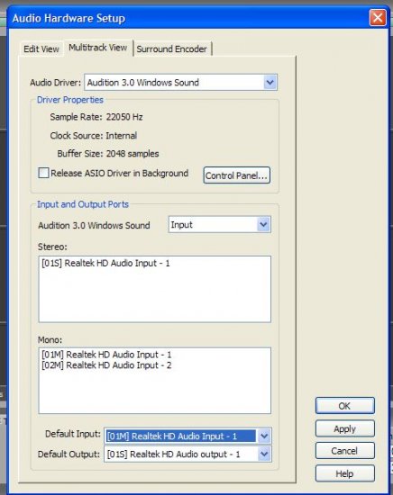Click inside the empty Stereo list area

click(155, 295)
